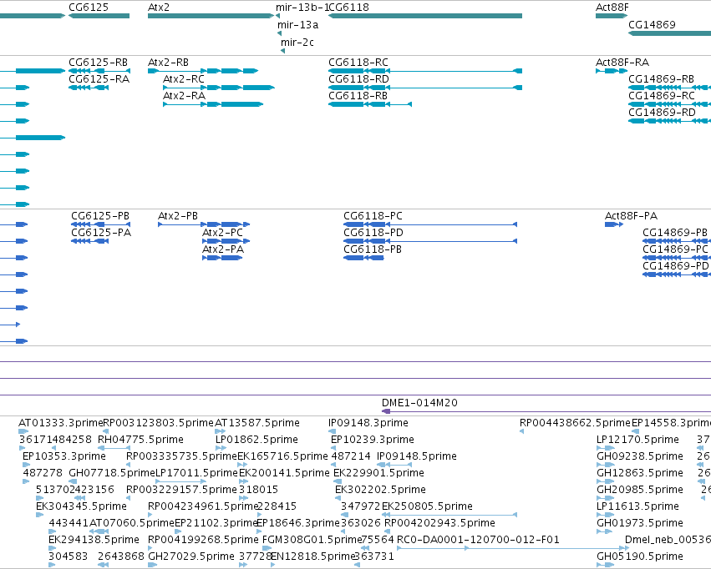
Task: Click the Atx2-RC transcript glyph
Action: 219,88
